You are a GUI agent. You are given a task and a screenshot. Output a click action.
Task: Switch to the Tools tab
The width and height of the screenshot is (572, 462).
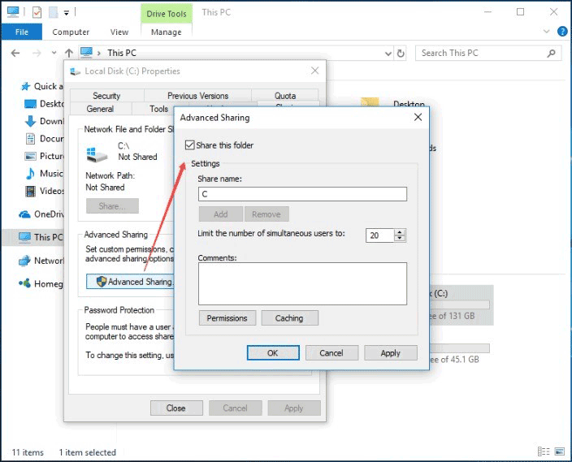click(x=158, y=109)
